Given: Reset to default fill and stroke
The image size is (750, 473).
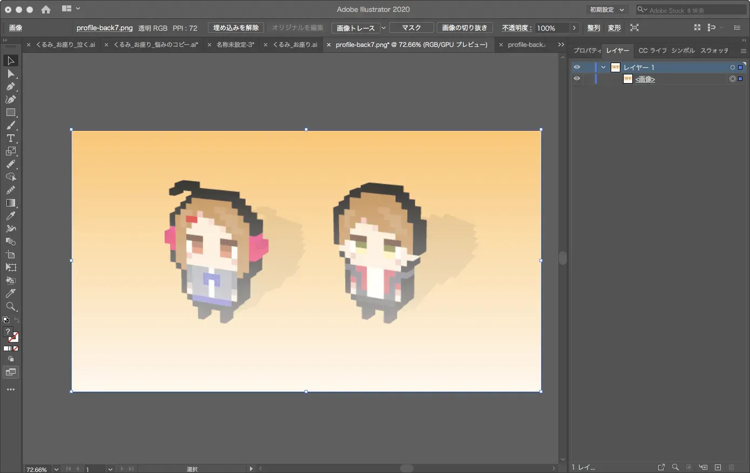Looking at the screenshot, I should pyautogui.click(x=6, y=320).
